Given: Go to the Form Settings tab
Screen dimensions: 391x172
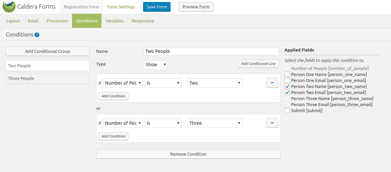Looking at the screenshot, I should [121, 7].
